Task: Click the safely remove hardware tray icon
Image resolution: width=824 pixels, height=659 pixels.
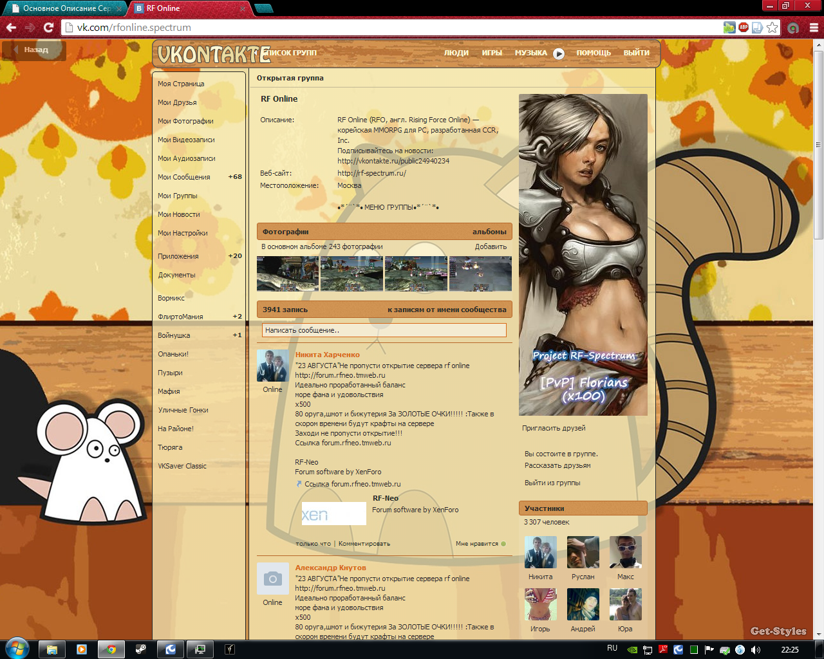Action: tap(725, 649)
